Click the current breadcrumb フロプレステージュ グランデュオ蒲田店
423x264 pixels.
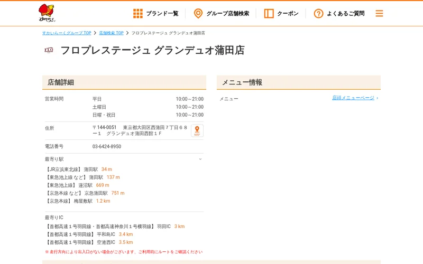click(x=168, y=33)
